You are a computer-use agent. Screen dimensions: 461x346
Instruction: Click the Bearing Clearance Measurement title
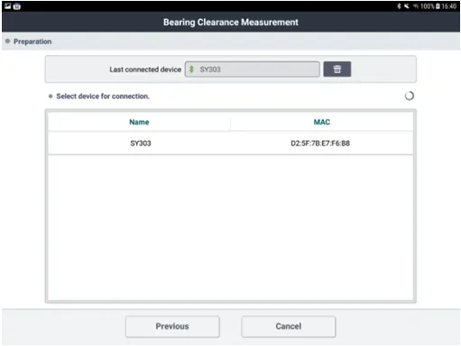[x=231, y=23]
